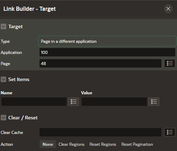Click the Application number input field
Image resolution: width=177 pixels, height=151 pixels.
107,52
